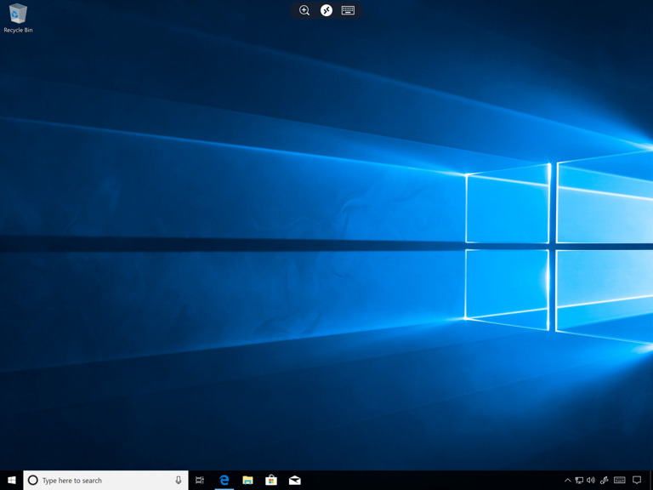Toggle the on-screen keyboard in the remote toolbar
The image size is (653, 490).
[348, 10]
